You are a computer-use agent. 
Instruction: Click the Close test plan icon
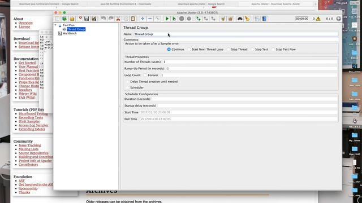coord(80,19)
